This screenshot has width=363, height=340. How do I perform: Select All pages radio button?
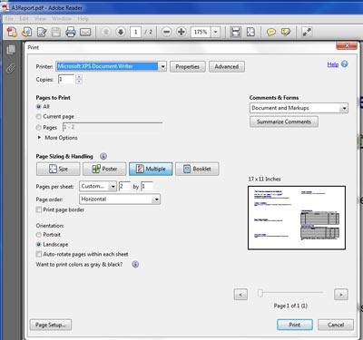[x=38, y=106]
